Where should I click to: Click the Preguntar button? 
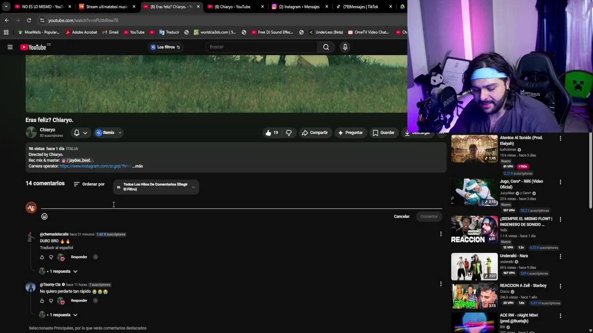pos(350,133)
